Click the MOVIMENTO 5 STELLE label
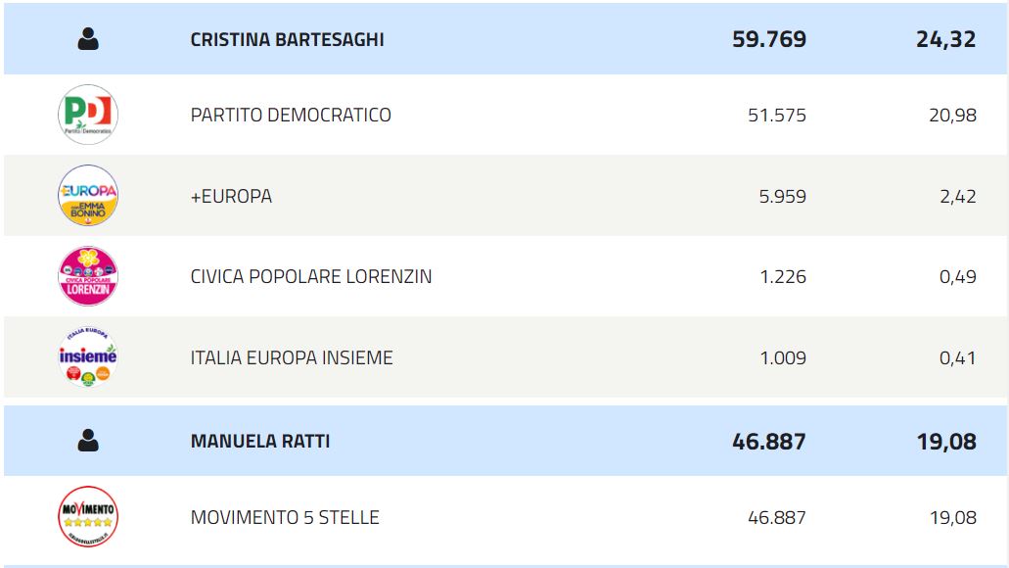Screen dimensions: 1009x568 pyautogui.click(x=285, y=517)
